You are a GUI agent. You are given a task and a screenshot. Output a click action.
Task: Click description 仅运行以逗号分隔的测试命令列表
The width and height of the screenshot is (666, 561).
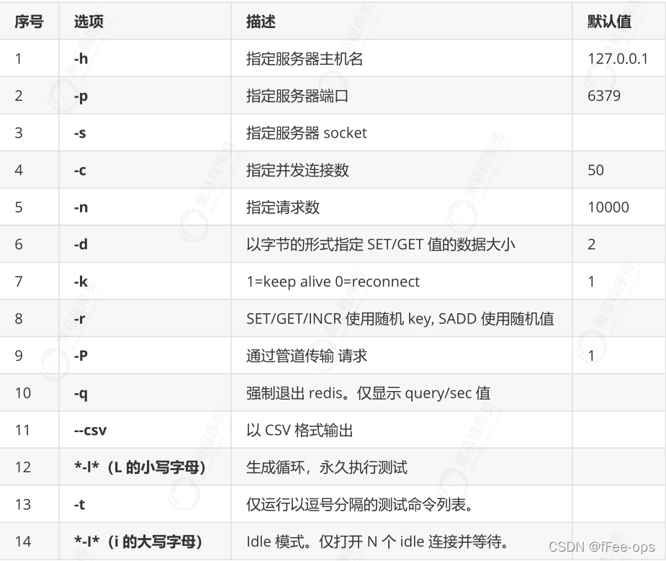[x=359, y=505]
